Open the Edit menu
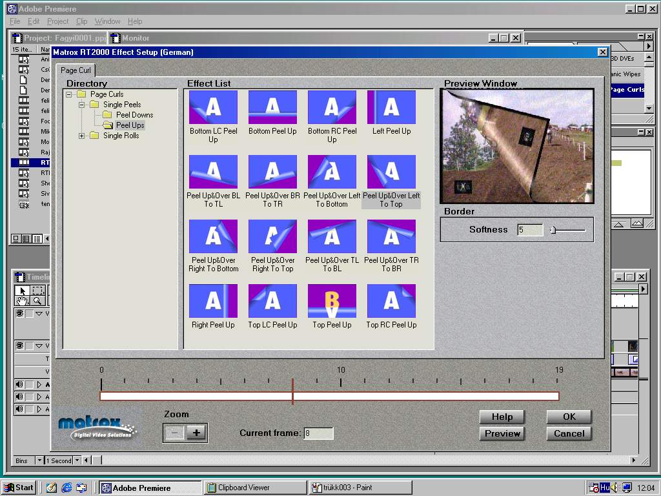 34,21
